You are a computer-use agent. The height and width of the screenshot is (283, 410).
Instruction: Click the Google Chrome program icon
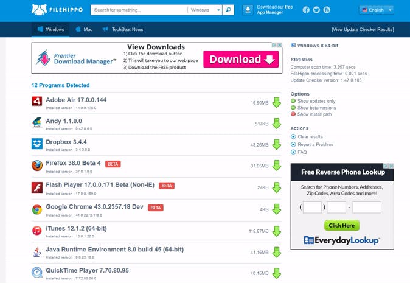[37, 209]
